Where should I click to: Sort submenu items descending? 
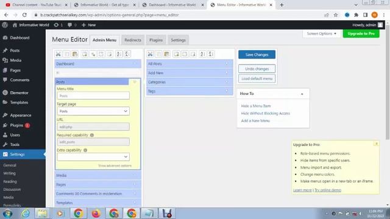tap(211, 54)
